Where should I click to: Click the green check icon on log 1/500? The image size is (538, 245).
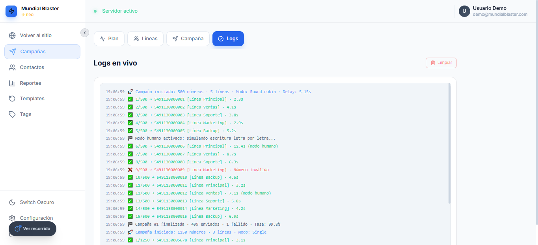point(130,99)
